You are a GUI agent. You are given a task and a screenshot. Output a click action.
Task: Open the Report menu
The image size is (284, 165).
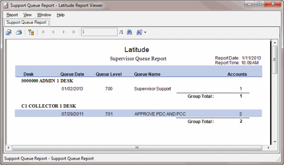tap(12, 15)
